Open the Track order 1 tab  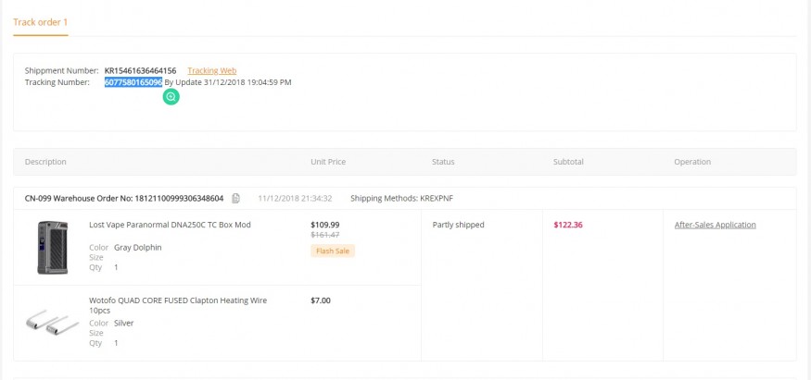coord(40,21)
